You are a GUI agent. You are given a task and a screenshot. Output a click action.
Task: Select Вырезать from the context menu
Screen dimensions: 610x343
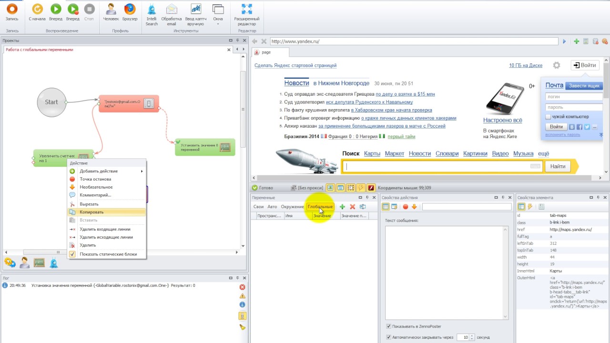click(x=107, y=204)
